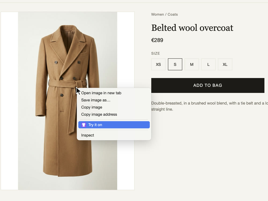
Task: Select size S
Action: [175, 64]
